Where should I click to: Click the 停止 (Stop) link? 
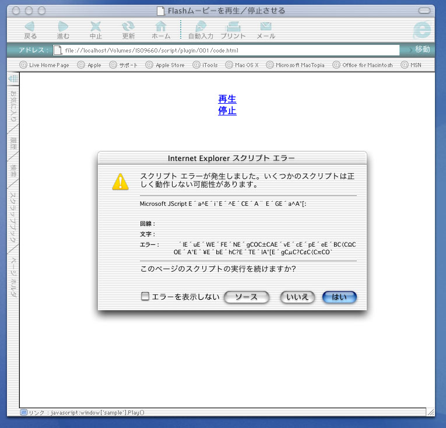(x=227, y=110)
